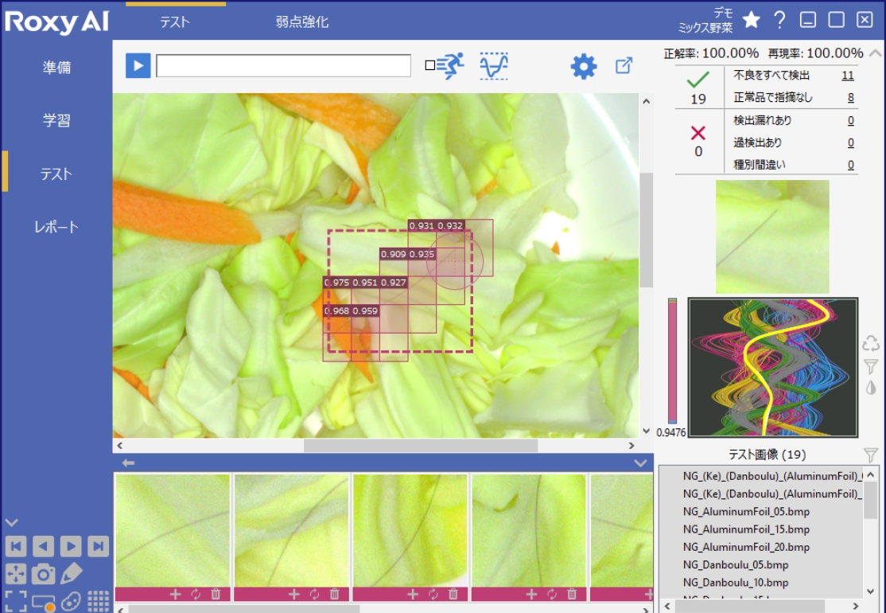Select the pencil edit tool

click(x=72, y=573)
